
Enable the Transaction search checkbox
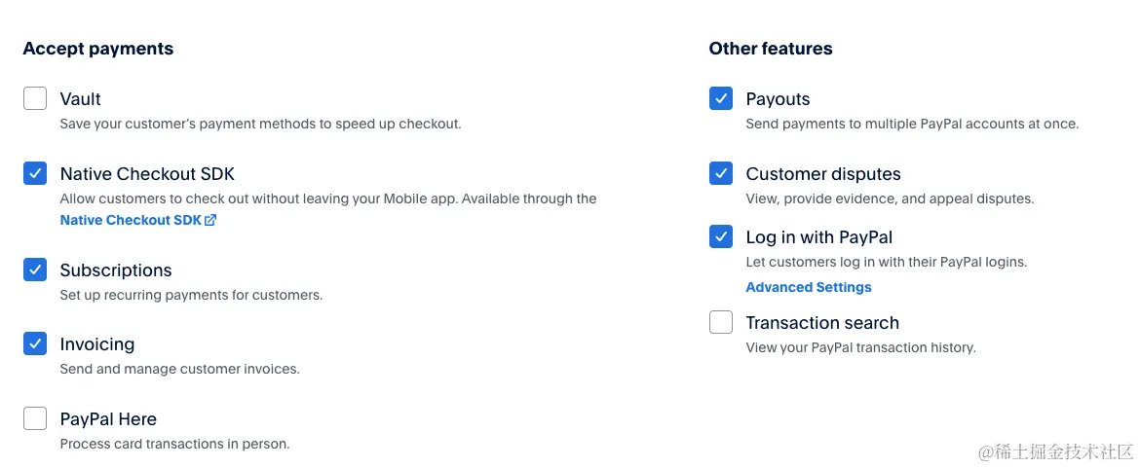[721, 322]
